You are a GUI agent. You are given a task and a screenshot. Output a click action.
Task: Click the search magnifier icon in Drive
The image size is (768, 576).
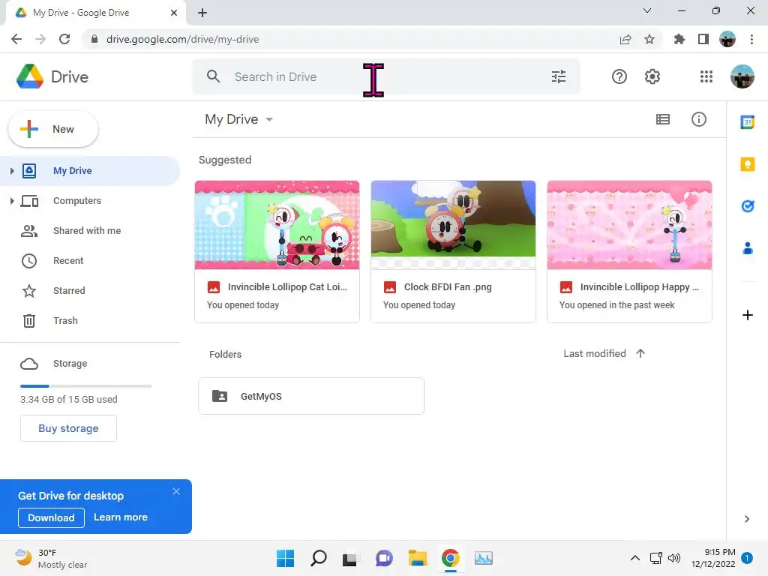click(213, 76)
